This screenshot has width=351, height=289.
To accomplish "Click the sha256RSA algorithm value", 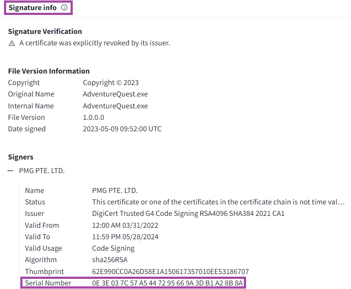I will coord(110,259).
